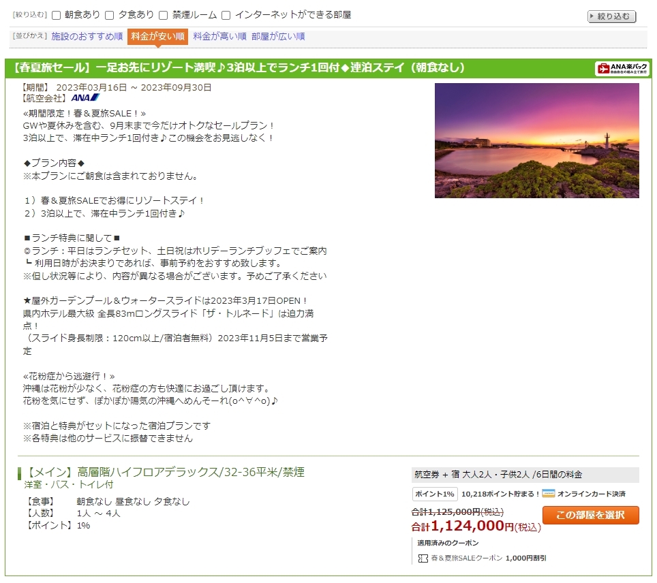Sort by 部屋が広い順
Image resolution: width=657 pixels, height=583 pixels.
[x=278, y=37]
